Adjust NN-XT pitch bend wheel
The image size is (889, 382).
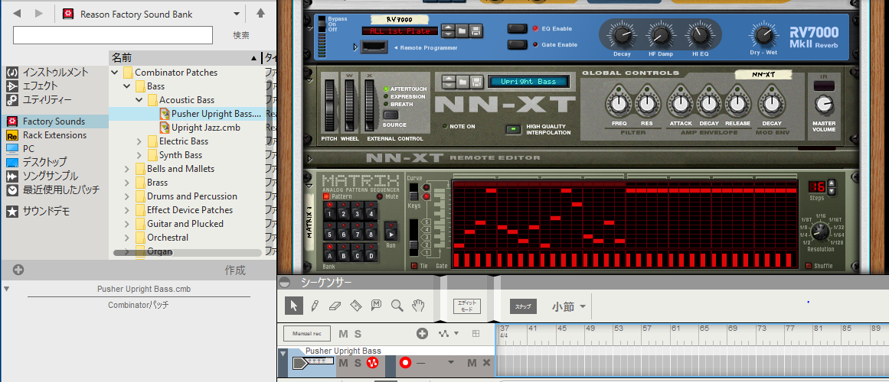pyautogui.click(x=331, y=106)
